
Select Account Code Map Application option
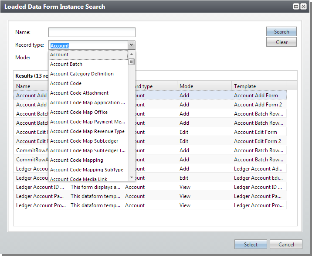click(x=88, y=102)
